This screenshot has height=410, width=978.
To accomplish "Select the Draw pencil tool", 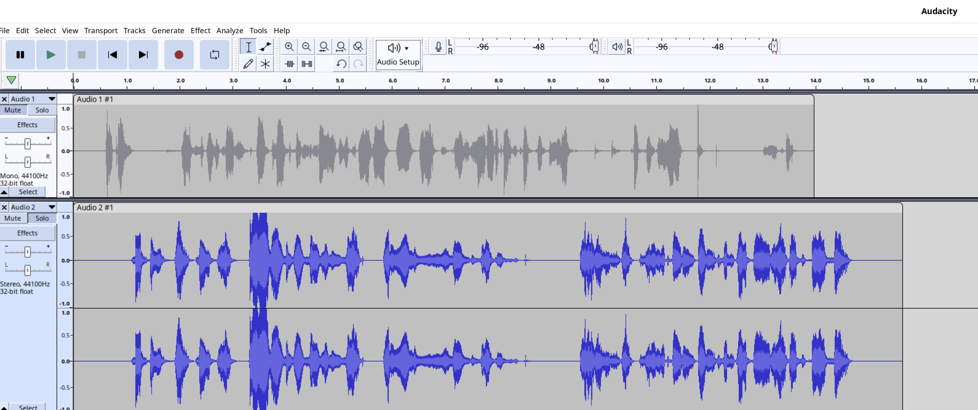I will click(248, 64).
